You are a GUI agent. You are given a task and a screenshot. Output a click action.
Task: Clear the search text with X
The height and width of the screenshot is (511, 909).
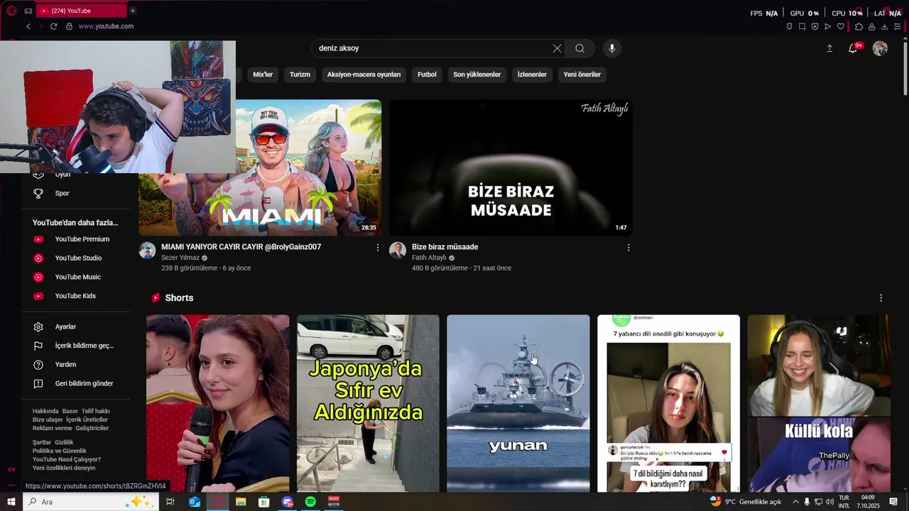557,48
